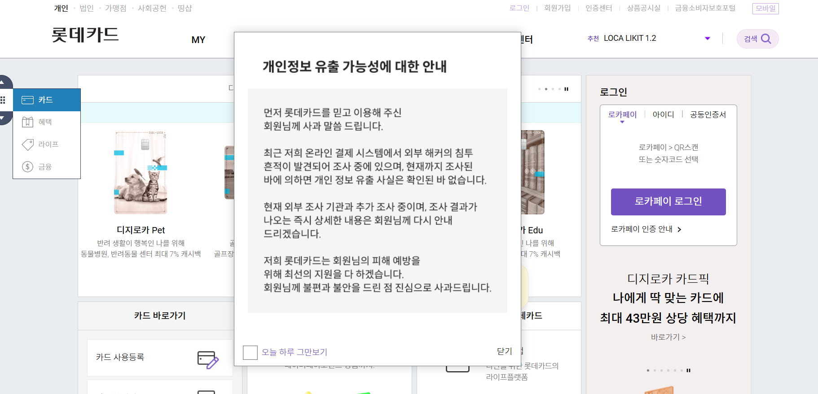818x394 pixels.
Task: Click the down arrow on side quick menu
Action: (2, 118)
